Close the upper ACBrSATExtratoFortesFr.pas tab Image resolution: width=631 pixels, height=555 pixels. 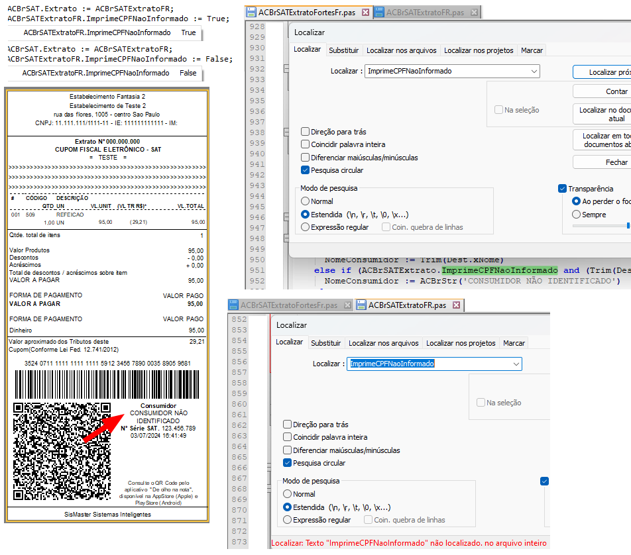(365, 13)
